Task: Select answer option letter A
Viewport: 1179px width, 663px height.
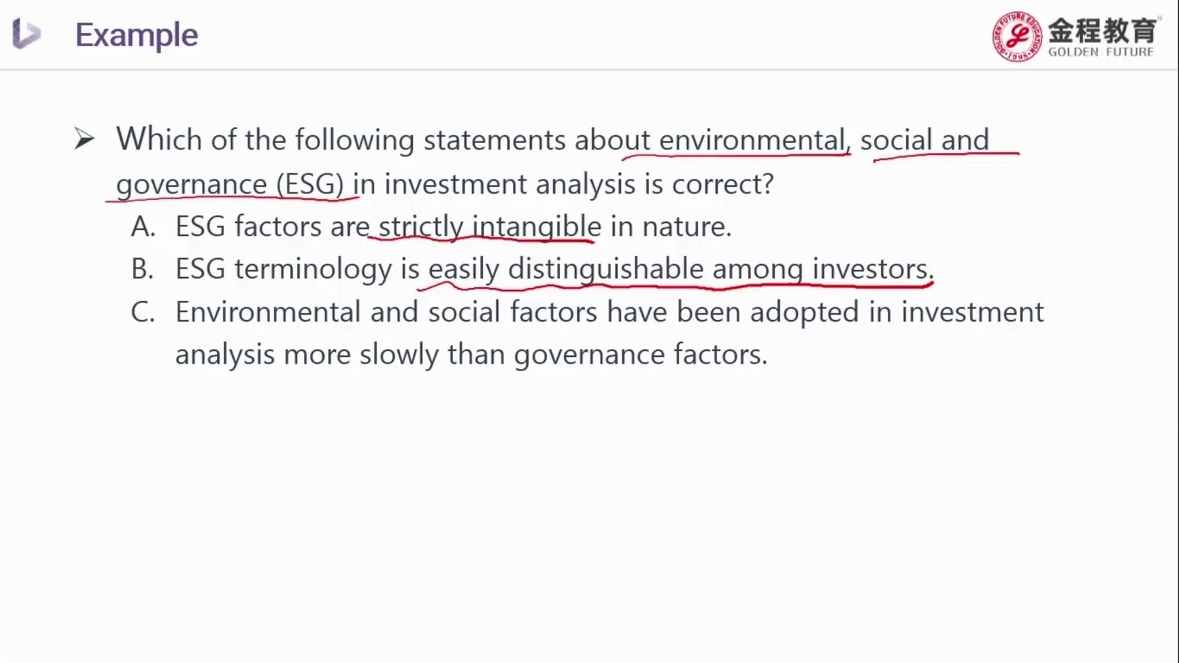Action: coord(143,227)
